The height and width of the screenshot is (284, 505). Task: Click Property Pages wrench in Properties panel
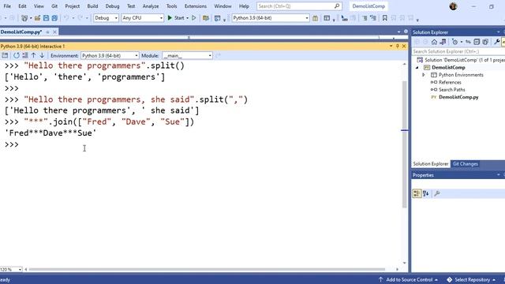[437, 193]
